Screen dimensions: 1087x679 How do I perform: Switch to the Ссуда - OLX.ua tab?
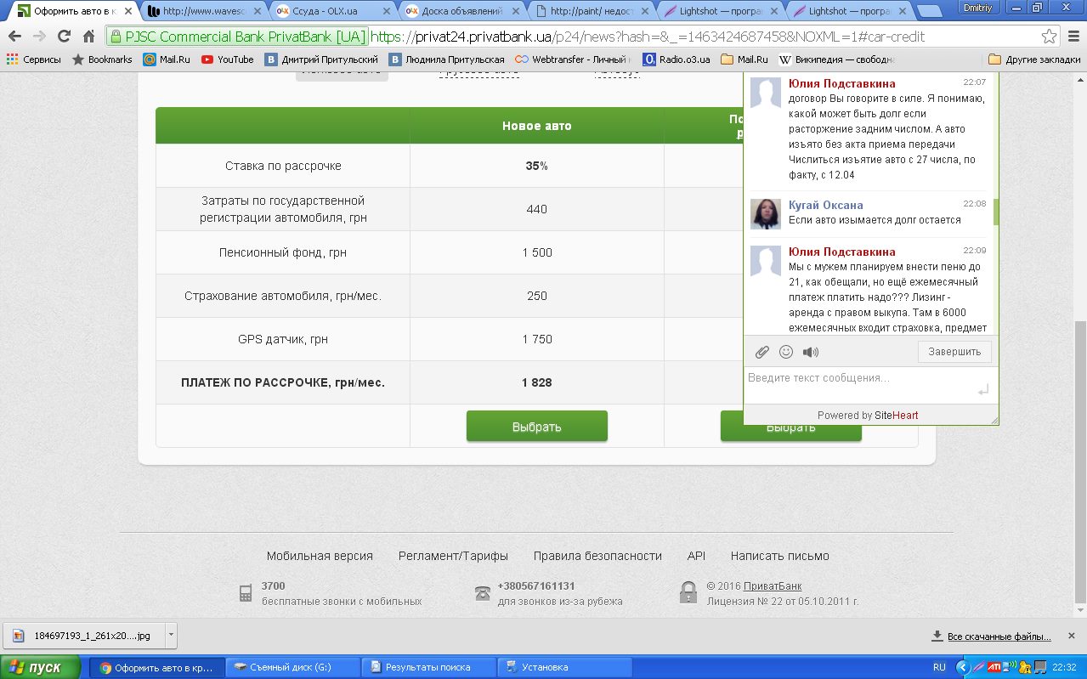(331, 11)
